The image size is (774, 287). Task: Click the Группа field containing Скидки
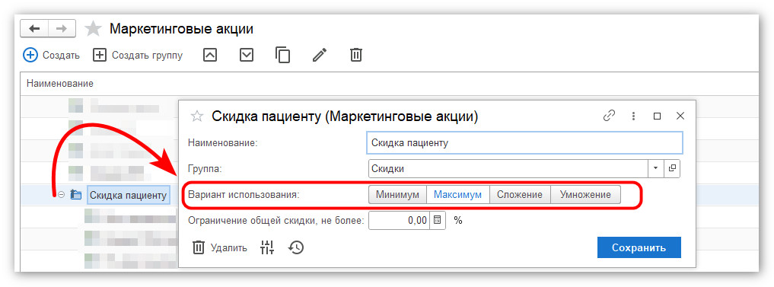point(508,168)
